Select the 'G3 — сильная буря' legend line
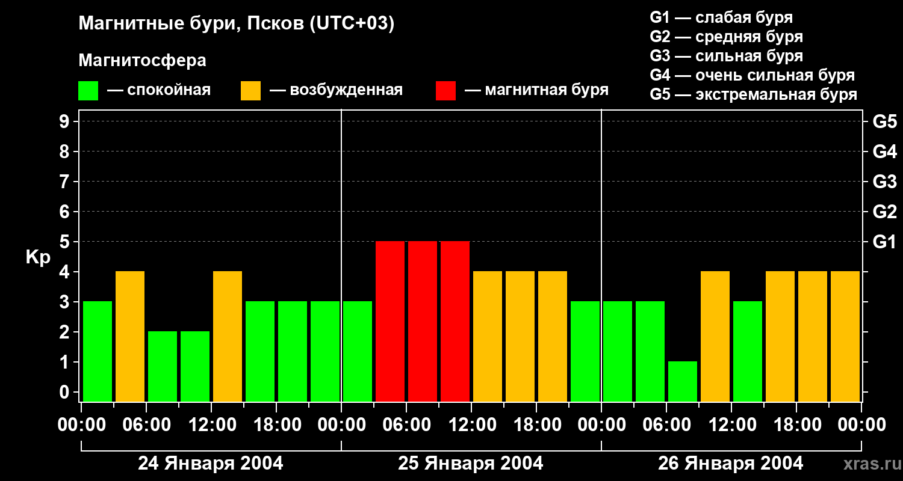 pyautogui.click(x=727, y=56)
